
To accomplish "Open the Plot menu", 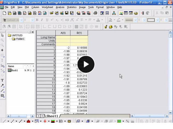I will pos(27,7).
